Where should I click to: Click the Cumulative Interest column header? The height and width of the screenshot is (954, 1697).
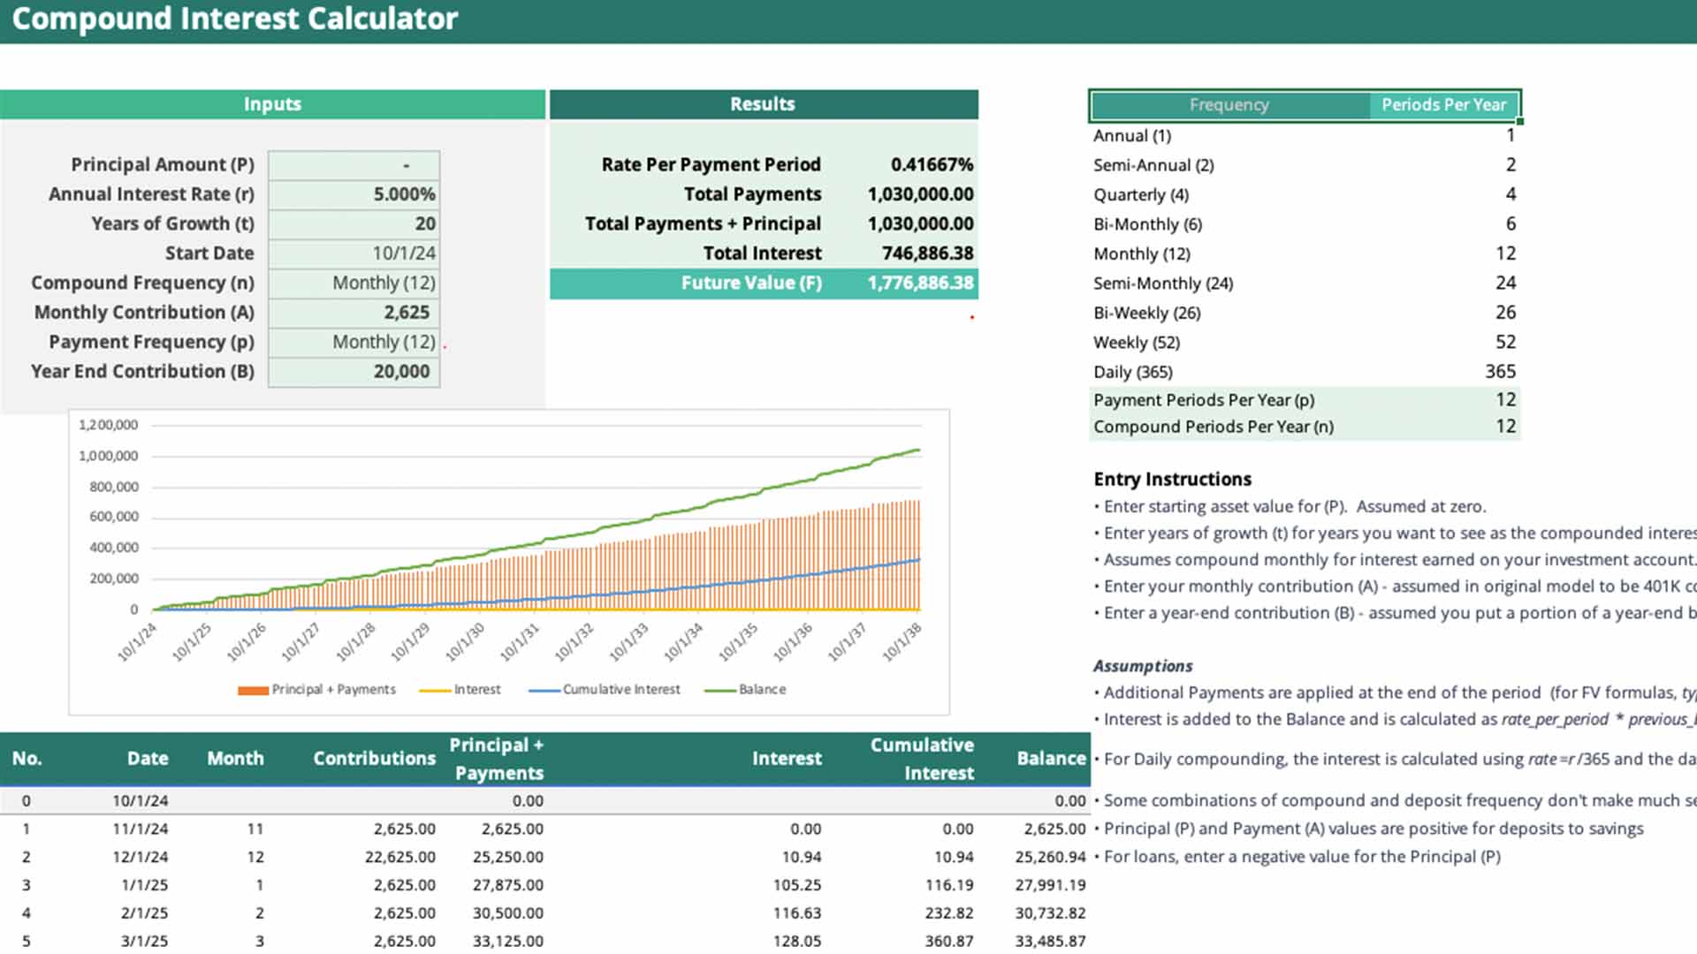pos(922,759)
